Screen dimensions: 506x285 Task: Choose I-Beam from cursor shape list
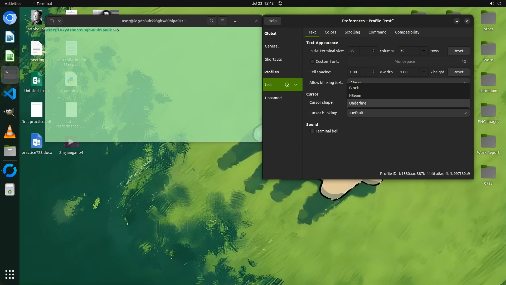tap(355, 96)
